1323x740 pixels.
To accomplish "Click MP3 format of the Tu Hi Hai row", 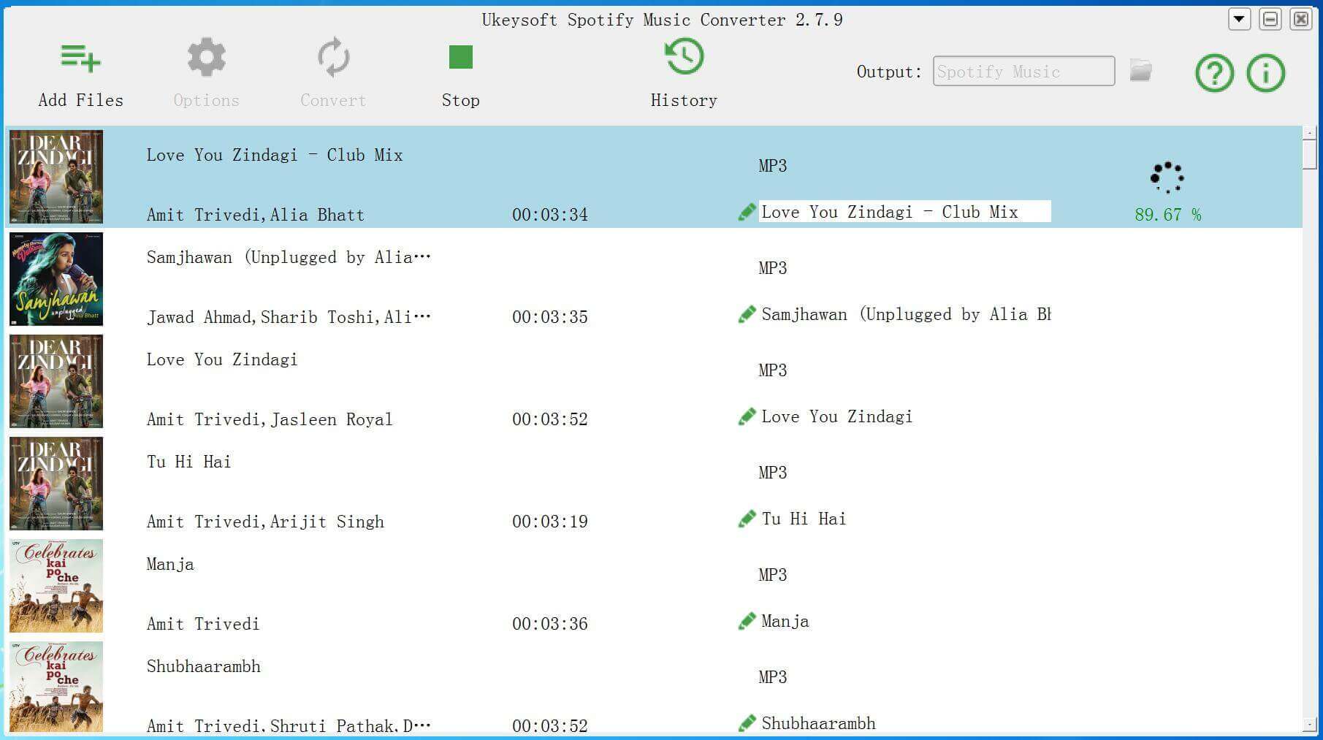I will [772, 473].
